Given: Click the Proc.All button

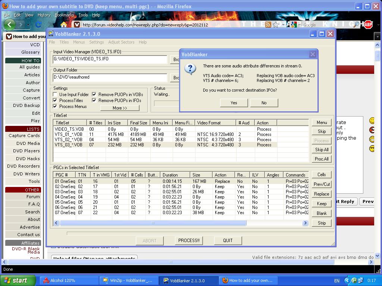Looking at the screenshot, I should [x=322, y=159].
